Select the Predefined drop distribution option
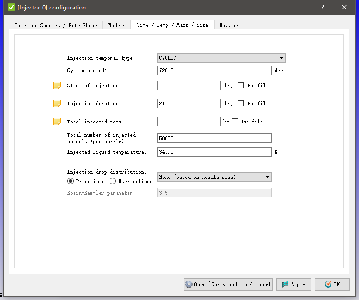Image resolution: width=359 pixels, height=300 pixels. (71, 181)
